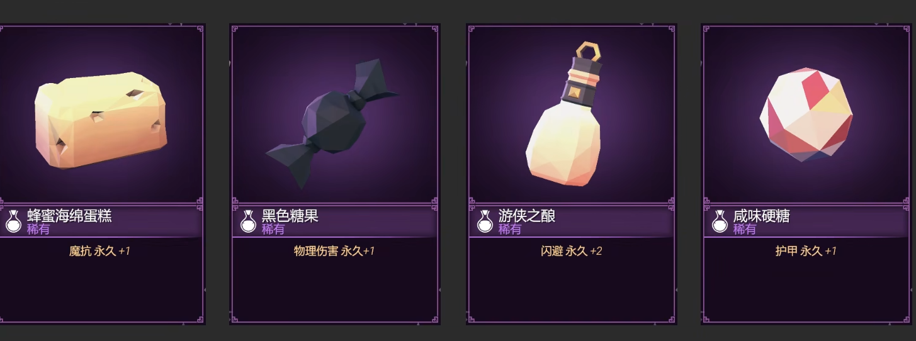Select the salty hard candy ball image
Viewport: 916px width, 341px height.
click(x=806, y=116)
